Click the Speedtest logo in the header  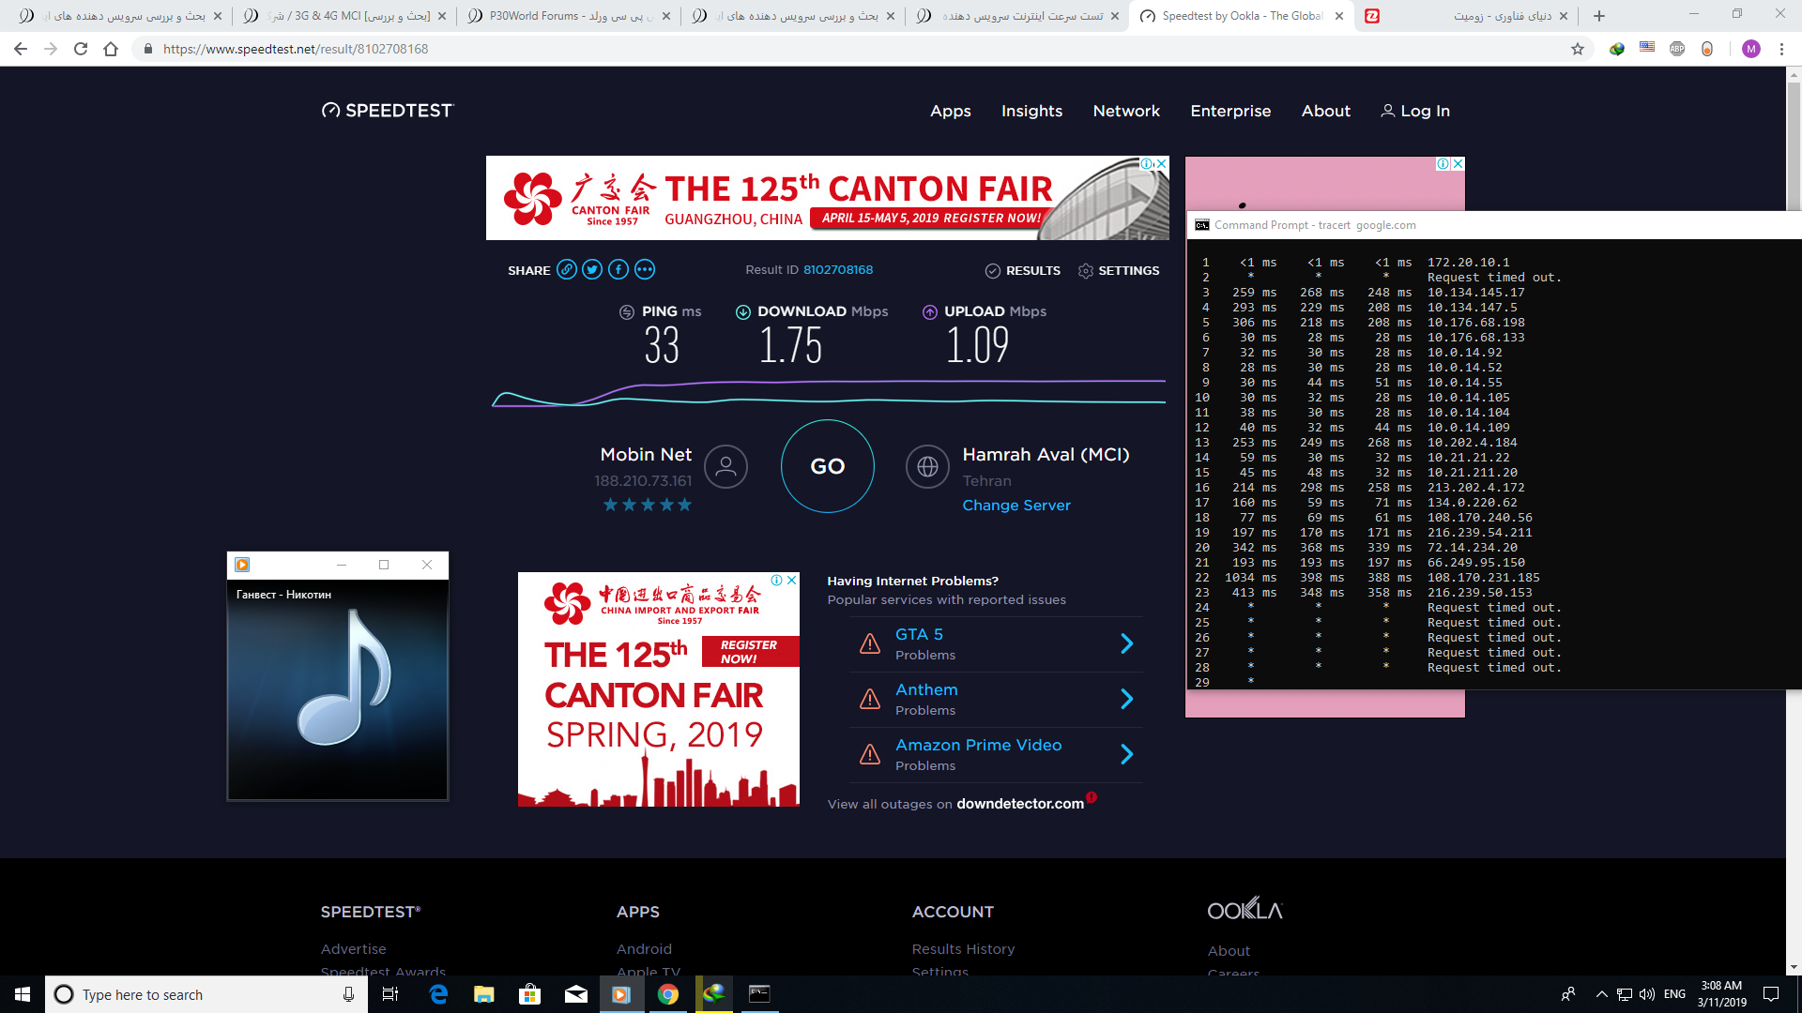click(387, 111)
